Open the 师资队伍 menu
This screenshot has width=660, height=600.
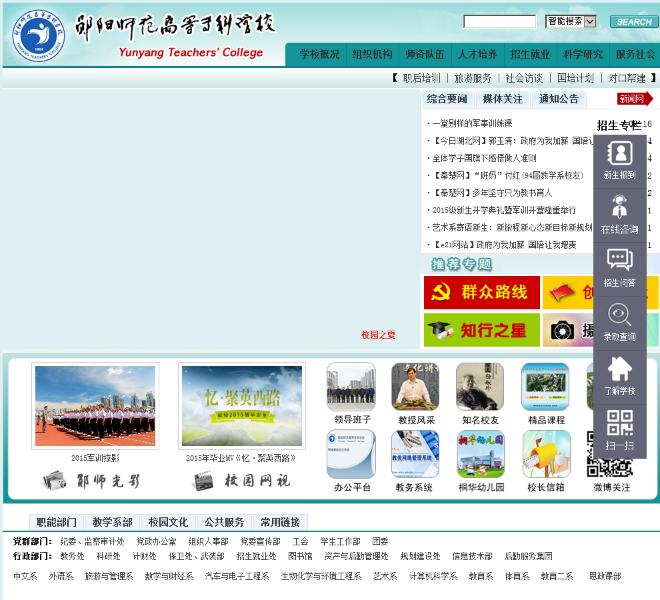click(425, 54)
